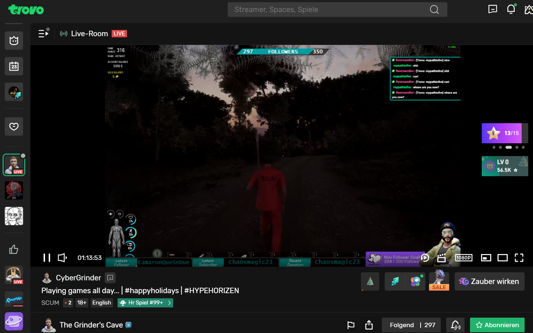Viewport: 533px width, 333px height.
Task: Toggle live notifications bell for this channel
Action: coord(455,325)
